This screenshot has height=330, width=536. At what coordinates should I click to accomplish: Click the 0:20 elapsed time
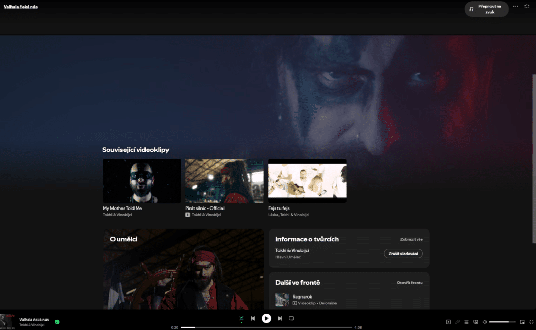pos(175,327)
